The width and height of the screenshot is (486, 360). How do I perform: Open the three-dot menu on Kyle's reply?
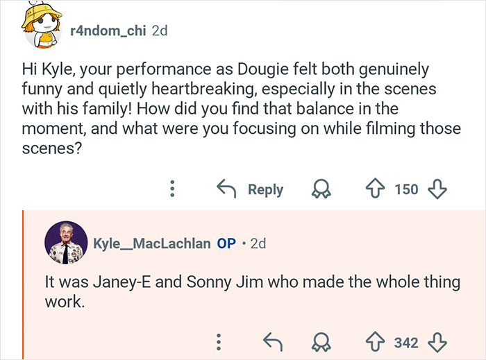[219, 342]
